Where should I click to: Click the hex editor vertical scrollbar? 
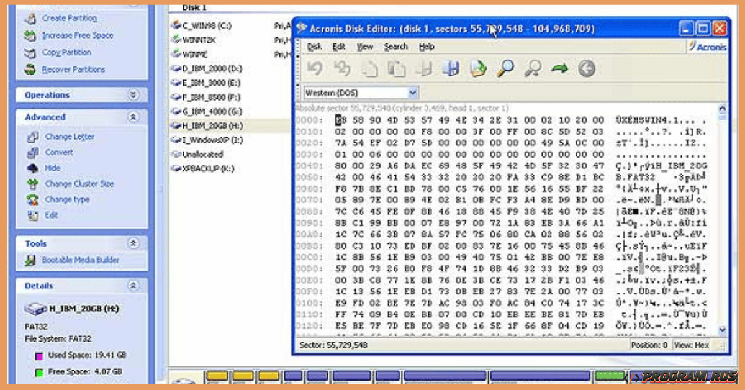click(722, 224)
